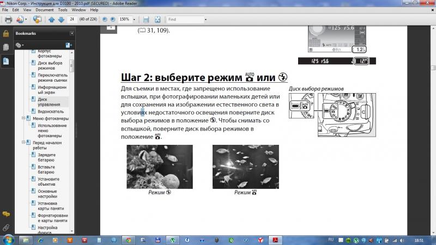
Task: Click the zoom in button
Action: pos(113,20)
